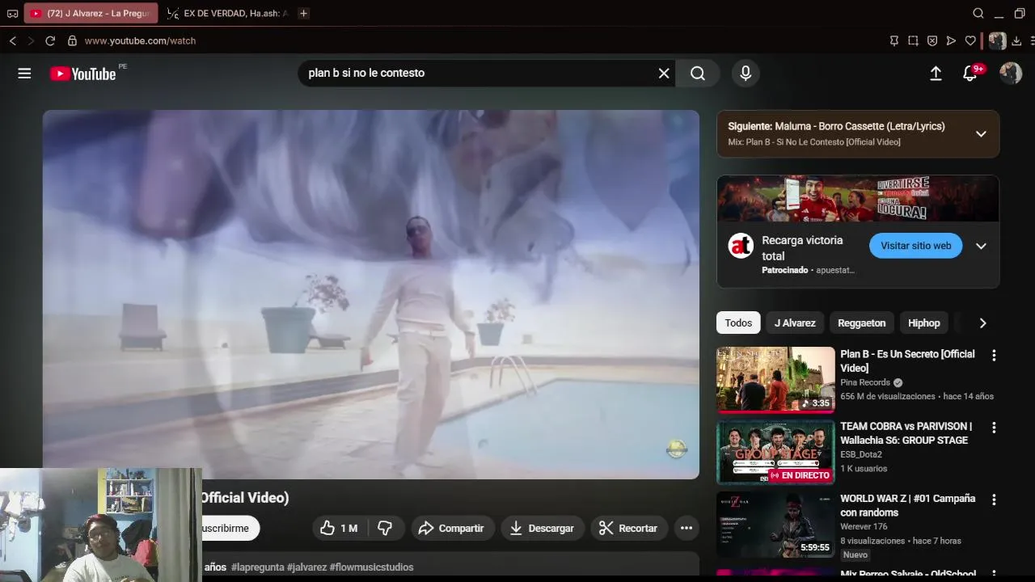1035x582 pixels.
Task: Open a new browser tab with plus
Action: [x=303, y=13]
